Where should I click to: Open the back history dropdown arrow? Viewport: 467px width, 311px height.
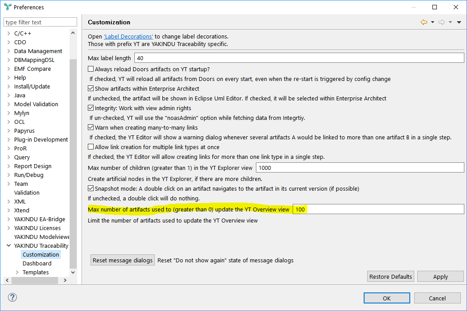click(x=432, y=22)
